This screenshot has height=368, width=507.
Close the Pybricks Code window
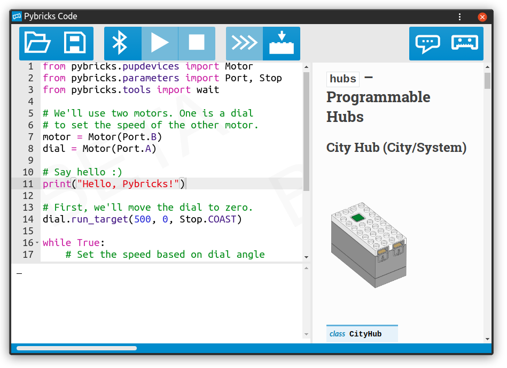[x=482, y=17]
